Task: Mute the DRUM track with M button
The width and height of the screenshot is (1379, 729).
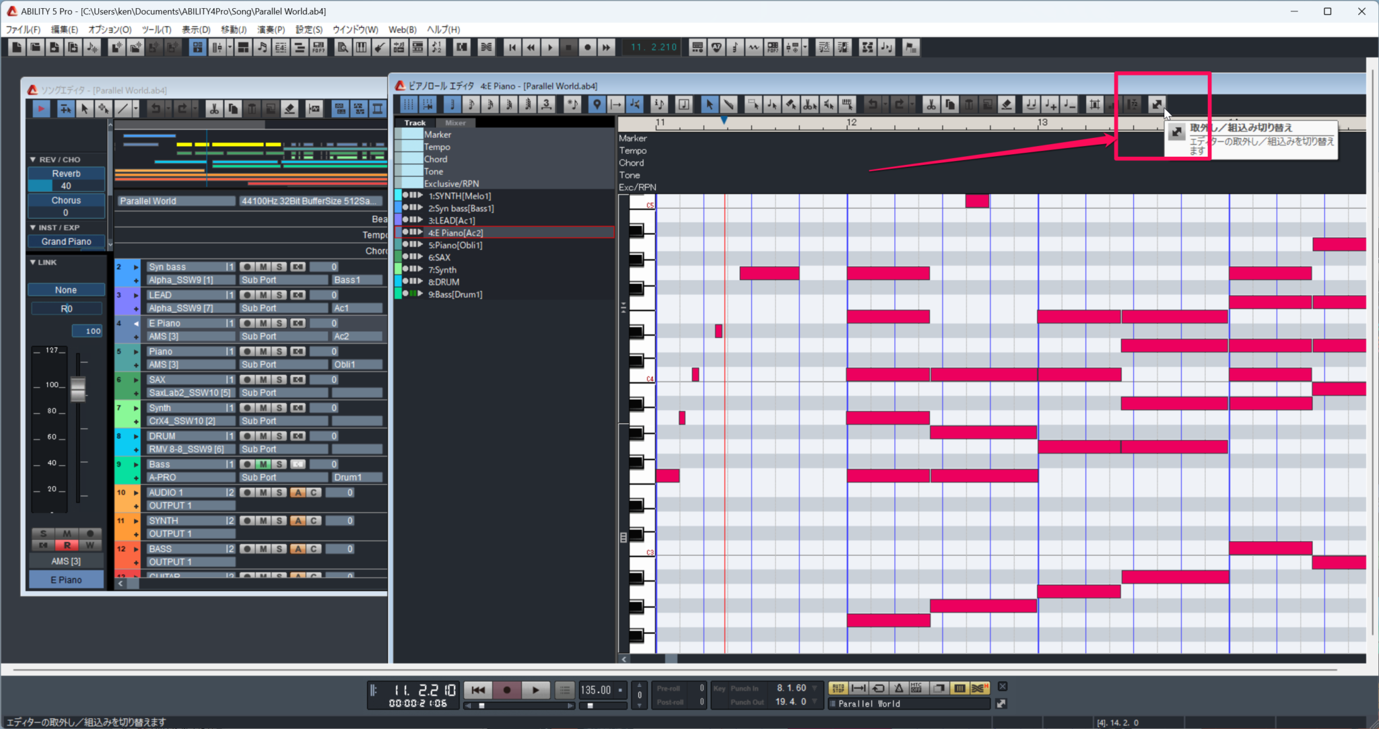Action: point(263,436)
